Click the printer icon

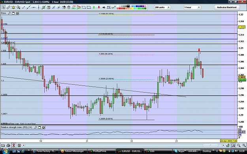8,145
